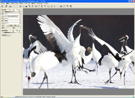Click the file info text in the status bar

click(35, 97)
